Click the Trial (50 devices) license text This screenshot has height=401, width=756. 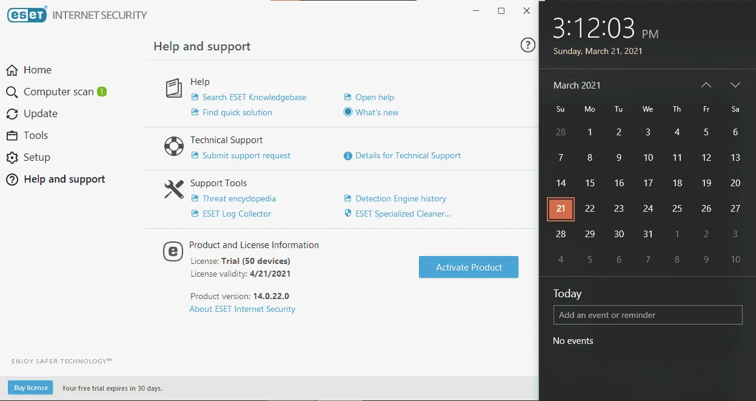tap(256, 261)
